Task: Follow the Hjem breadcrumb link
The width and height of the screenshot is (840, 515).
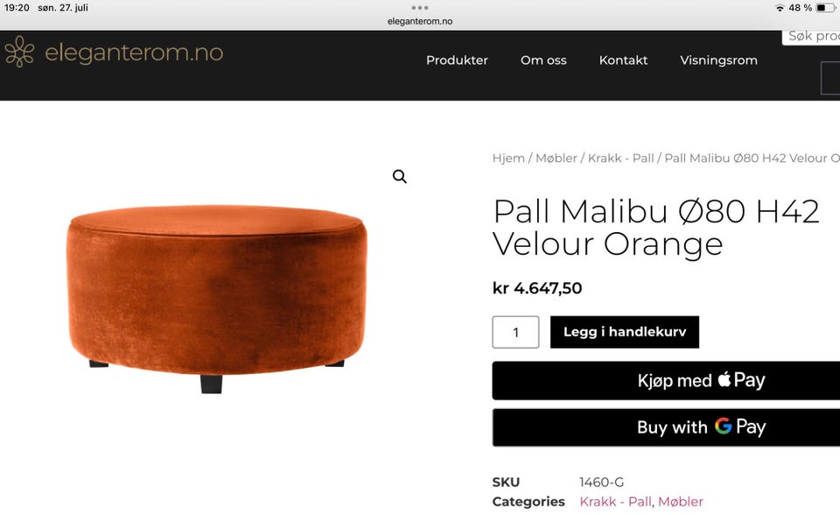Action: (508, 159)
